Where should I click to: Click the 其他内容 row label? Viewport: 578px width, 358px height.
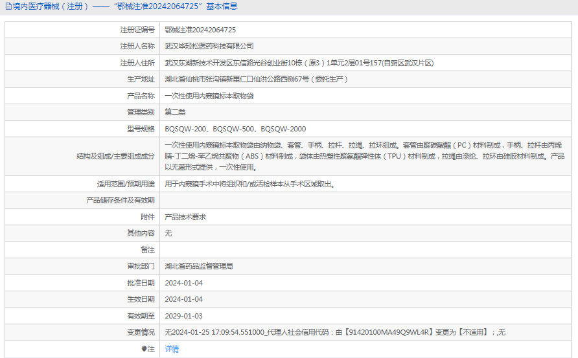coord(141,233)
